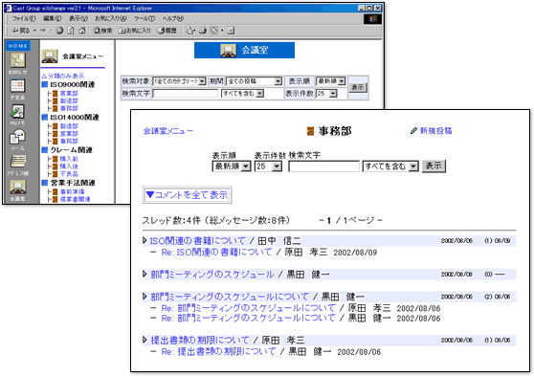The image size is (534, 376).
Task: Open the アドレス帳 address book icon
Action: point(18,162)
